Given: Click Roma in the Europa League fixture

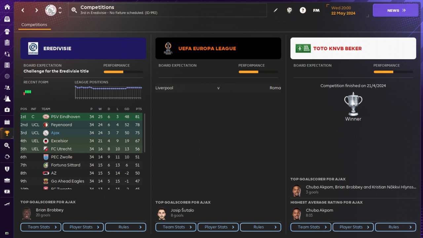Looking at the screenshot, I should [x=275, y=88].
